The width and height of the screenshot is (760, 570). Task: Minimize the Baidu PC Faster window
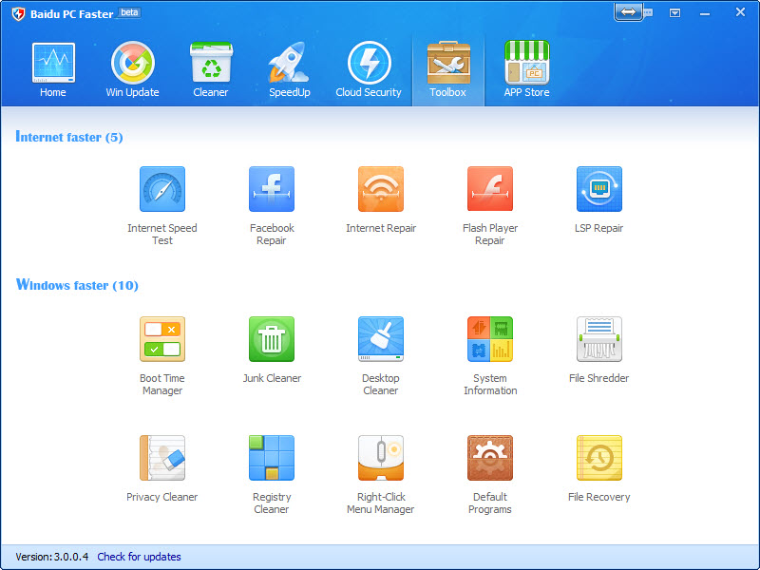705,13
